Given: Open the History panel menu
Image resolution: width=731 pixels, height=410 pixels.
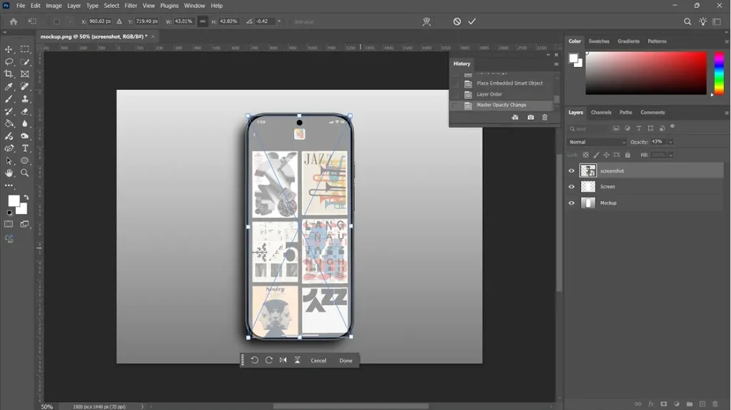Looking at the screenshot, I should coord(556,64).
